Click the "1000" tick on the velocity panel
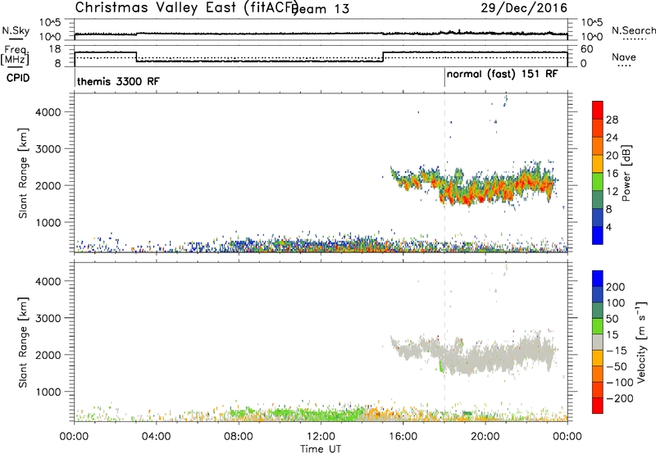Screen dimensions: 656x454 click(x=48, y=392)
